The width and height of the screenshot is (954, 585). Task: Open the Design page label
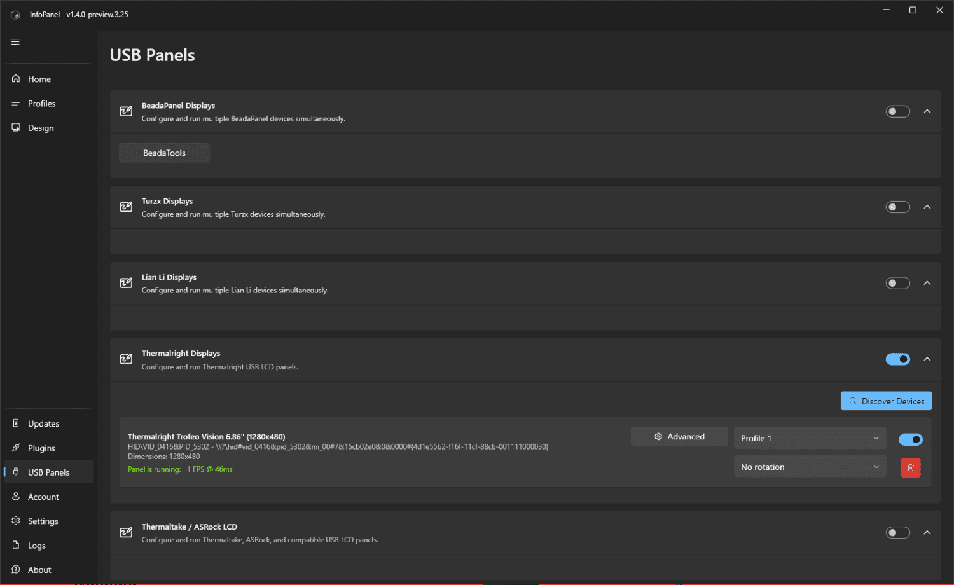coord(41,128)
